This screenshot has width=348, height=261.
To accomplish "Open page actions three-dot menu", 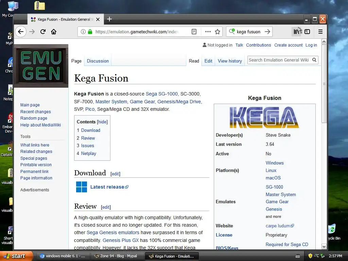I will (x=208, y=32).
